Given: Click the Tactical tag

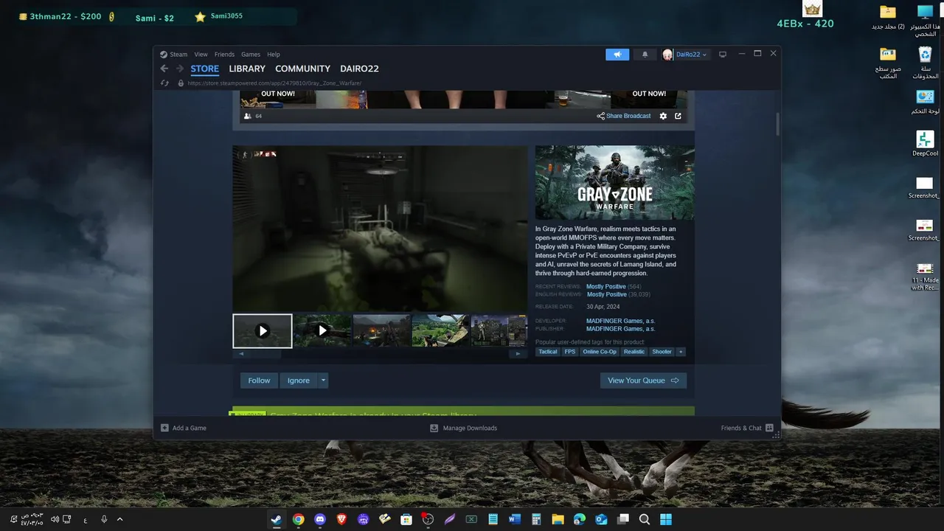Looking at the screenshot, I should point(548,352).
